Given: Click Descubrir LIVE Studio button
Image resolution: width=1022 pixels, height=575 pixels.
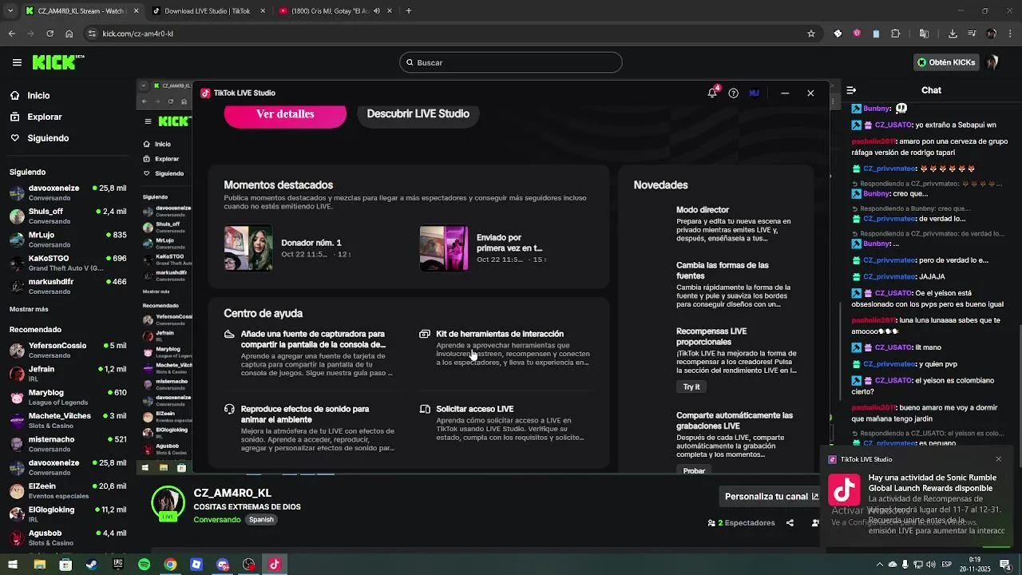Looking at the screenshot, I should tap(418, 114).
